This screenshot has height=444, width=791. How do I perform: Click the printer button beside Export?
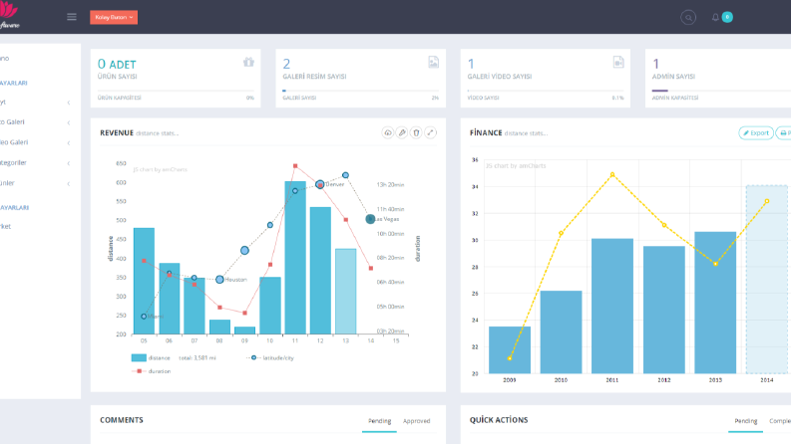pyautogui.click(x=783, y=132)
